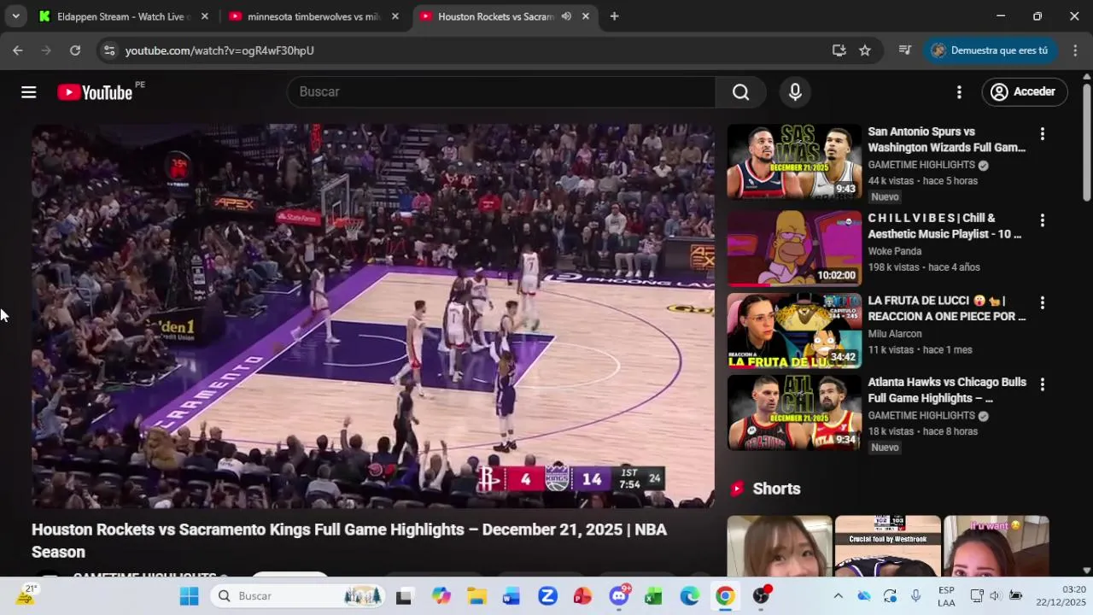This screenshot has height=615, width=1093.
Task: Click the Windows taskbar Buscar box
Action: click(298, 596)
